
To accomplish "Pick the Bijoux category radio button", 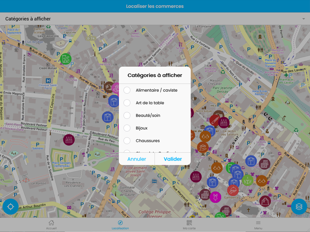I will [127, 128].
